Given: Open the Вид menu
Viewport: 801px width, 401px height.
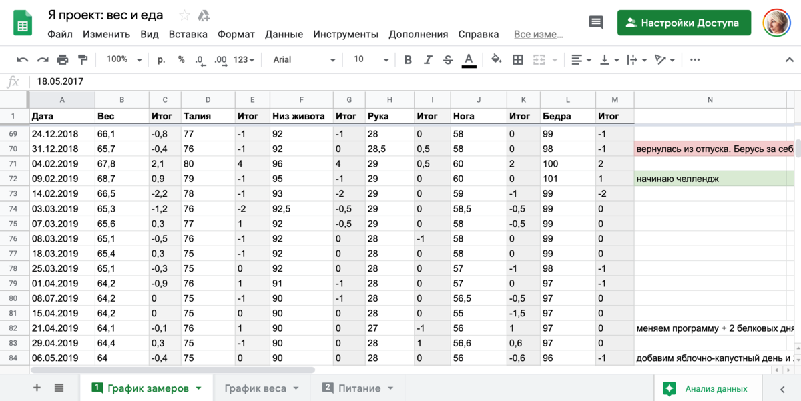Looking at the screenshot, I should tap(150, 34).
